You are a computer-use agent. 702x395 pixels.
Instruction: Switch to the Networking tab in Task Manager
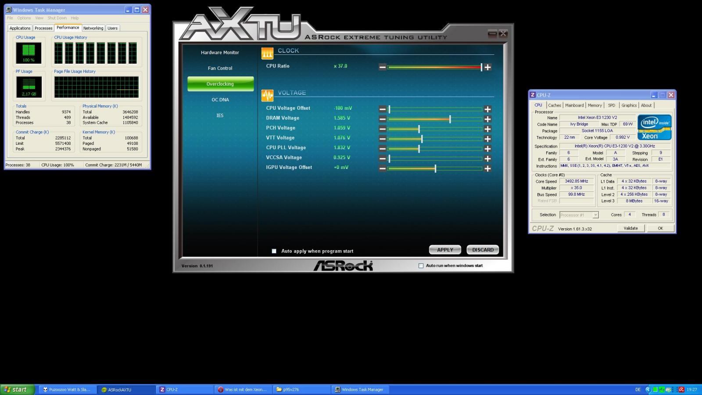(93, 28)
